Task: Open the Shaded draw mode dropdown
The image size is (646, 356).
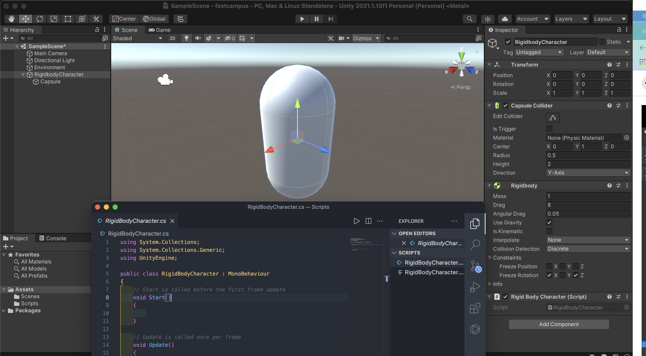Action: click(x=138, y=38)
